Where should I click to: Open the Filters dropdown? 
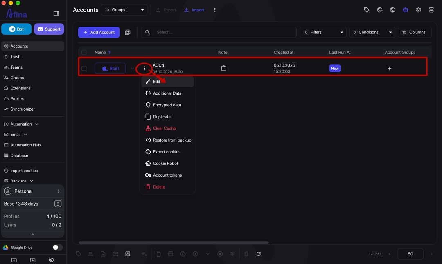323,32
